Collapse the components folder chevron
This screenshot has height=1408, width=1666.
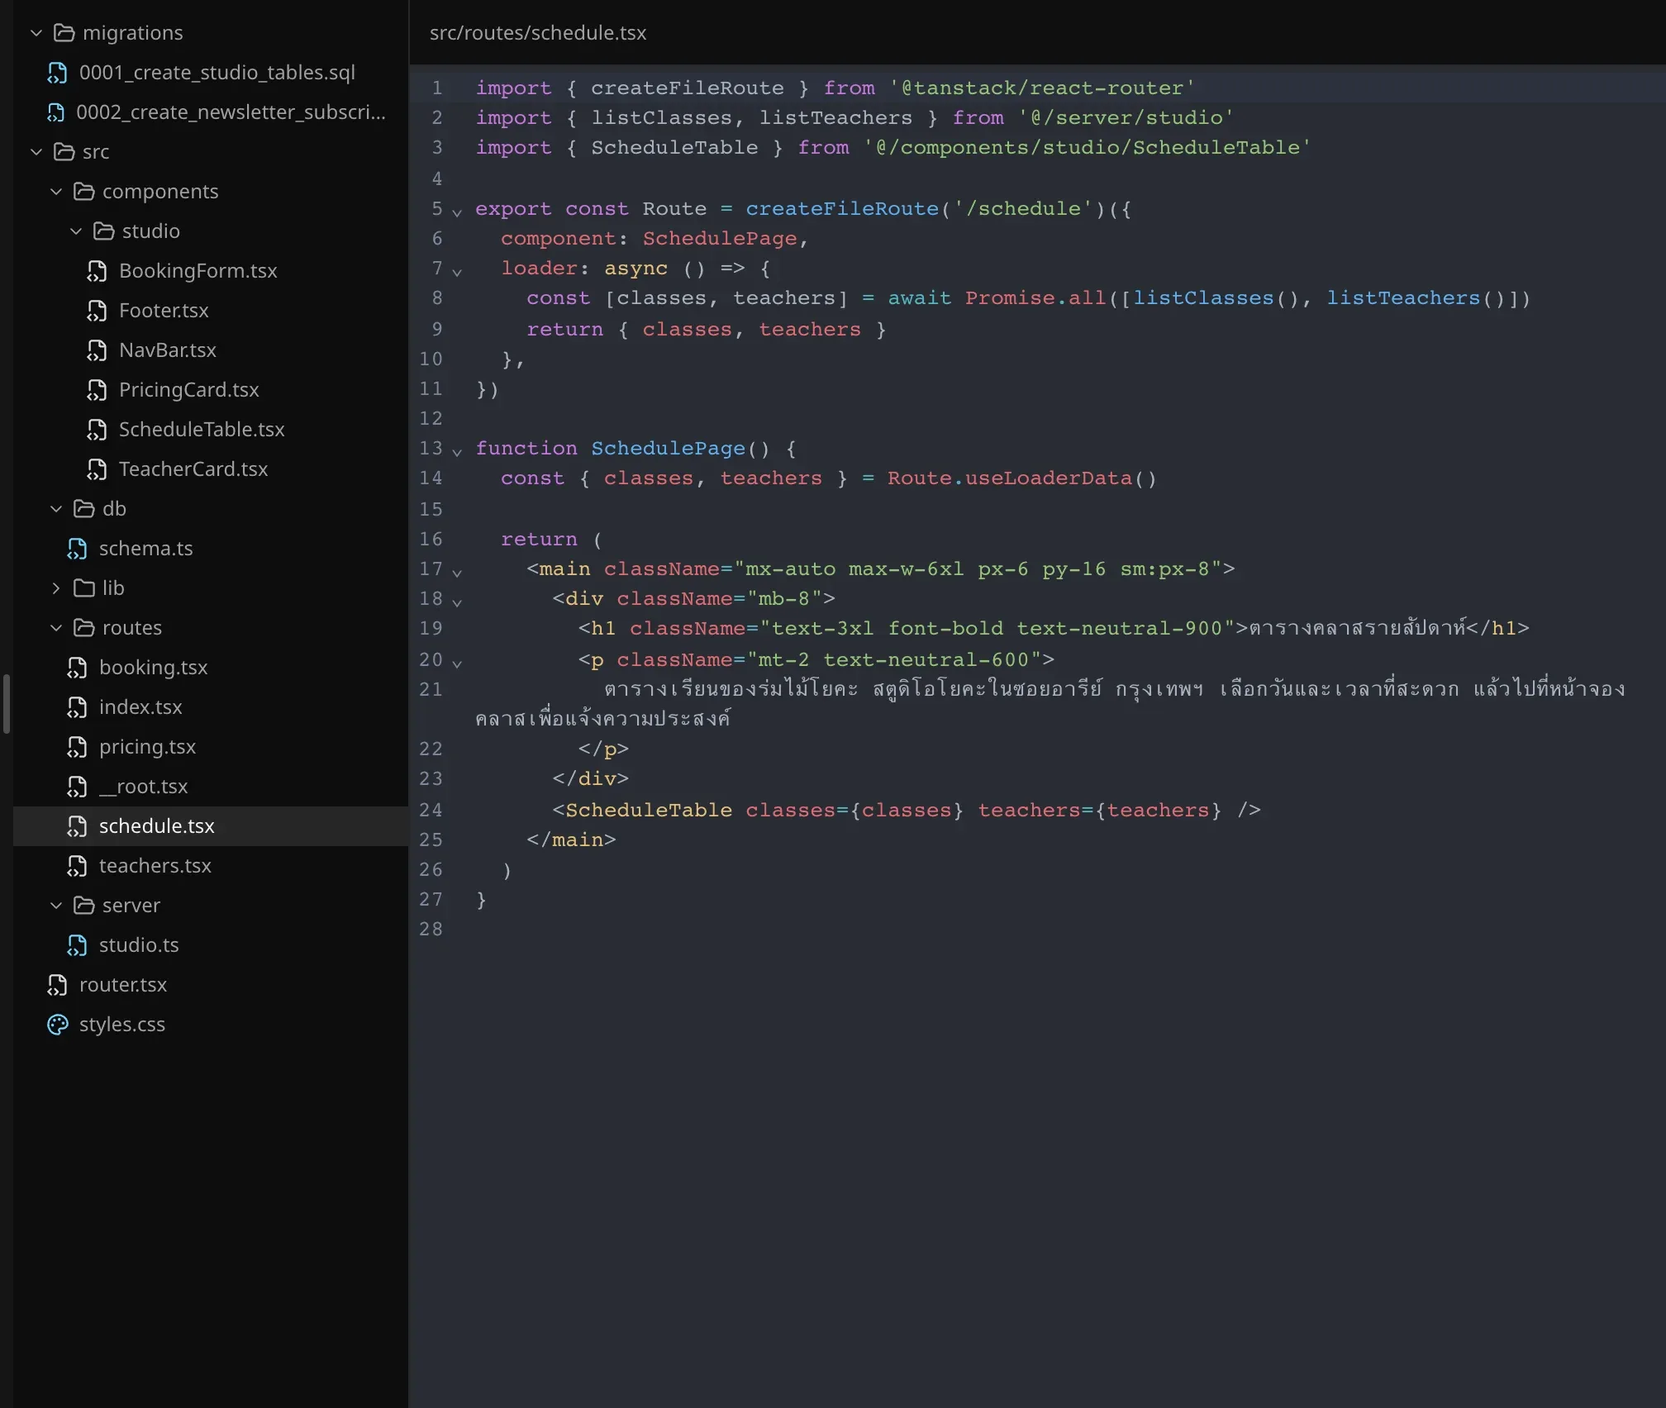pos(56,192)
